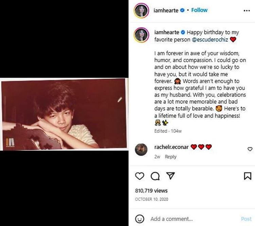Open comments via speech bubble icon
The image size is (255, 226).
155,176
